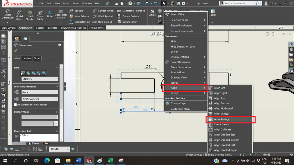This screenshot has width=294, height=165.
Task: Open the precision dropdown .12 (Document)
Action: [40, 99]
